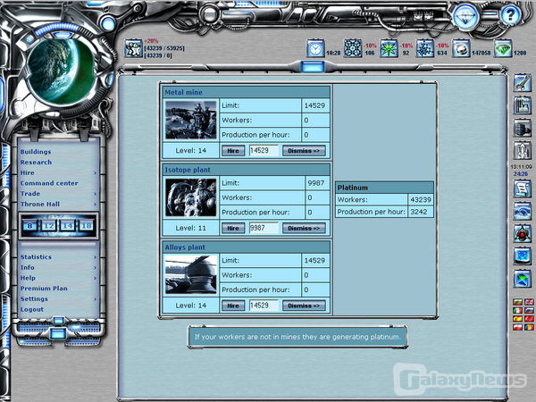Screen dimensions: 536x402
Task: Click the help question mark icon
Action: [x=508, y=15]
